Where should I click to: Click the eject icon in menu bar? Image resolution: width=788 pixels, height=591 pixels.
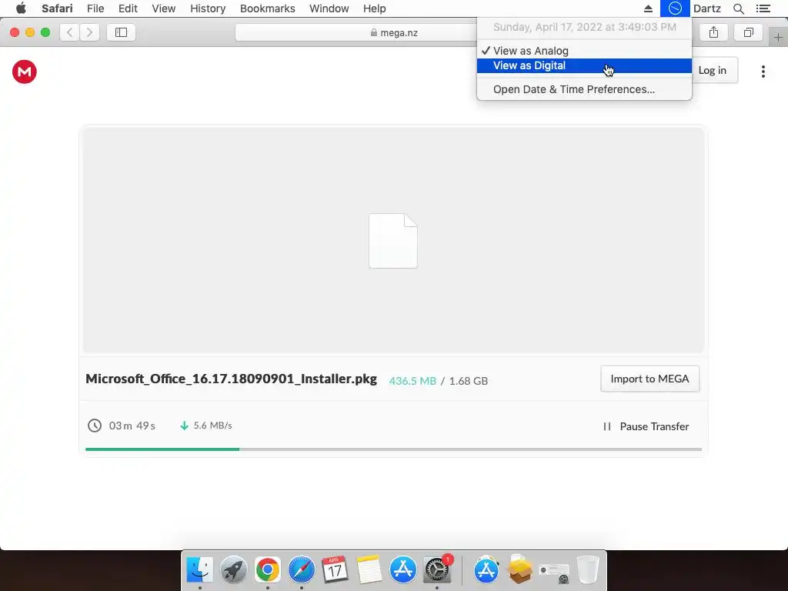(x=648, y=8)
